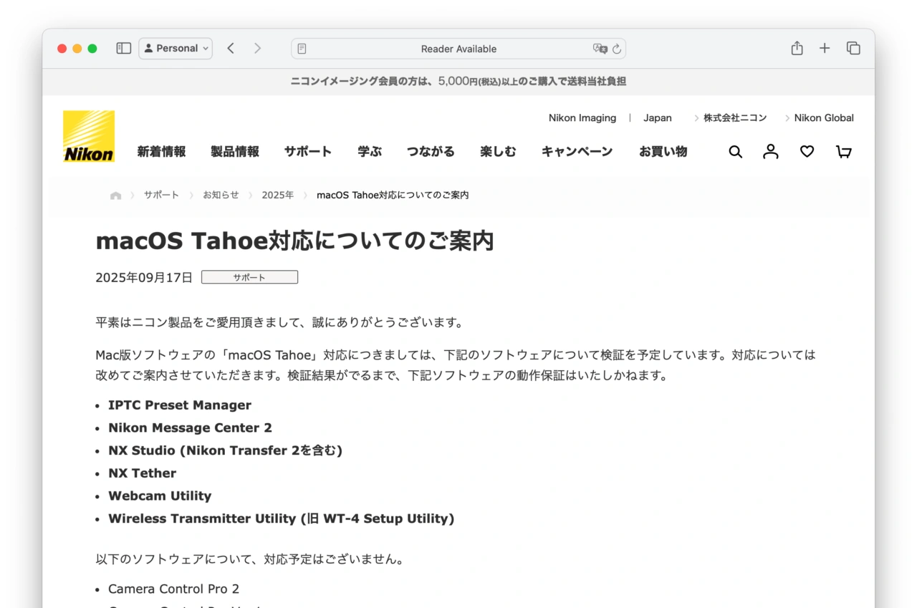The width and height of the screenshot is (917, 608).
Task: Toggle Reader view in the address bar
Action: tap(302, 48)
